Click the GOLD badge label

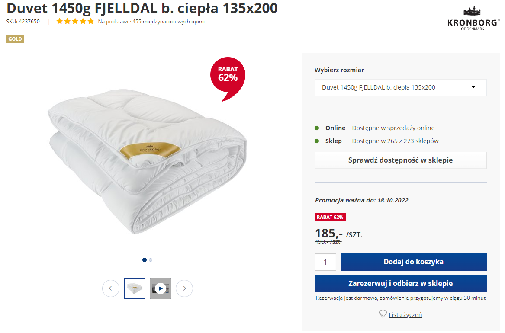coord(15,39)
